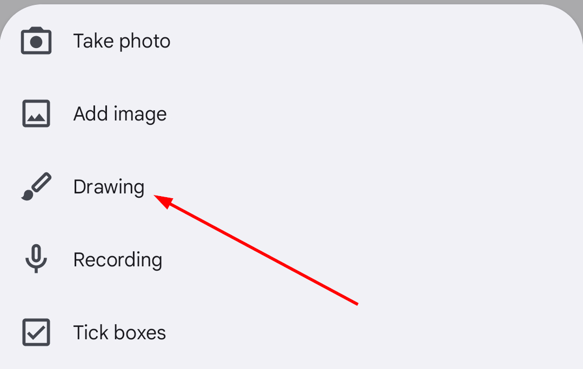Start a new drawing in the note
This screenshot has width=583, height=369.
[109, 187]
